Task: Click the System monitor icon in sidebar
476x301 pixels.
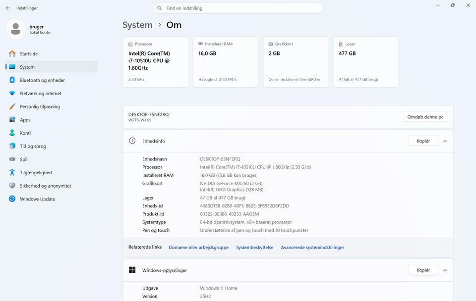Action: coord(12,67)
